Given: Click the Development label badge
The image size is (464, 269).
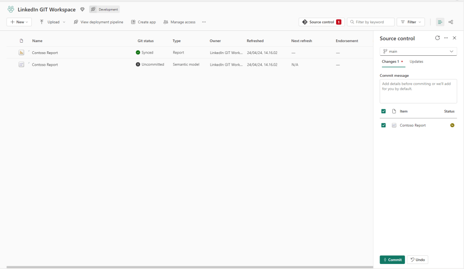Looking at the screenshot, I should tap(105, 9).
